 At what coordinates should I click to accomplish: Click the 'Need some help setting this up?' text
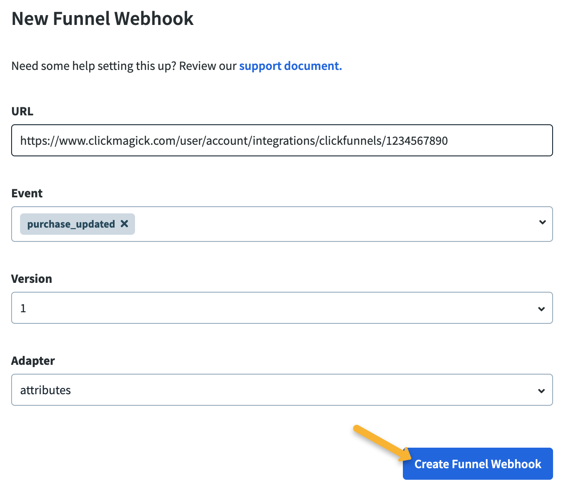(94, 66)
